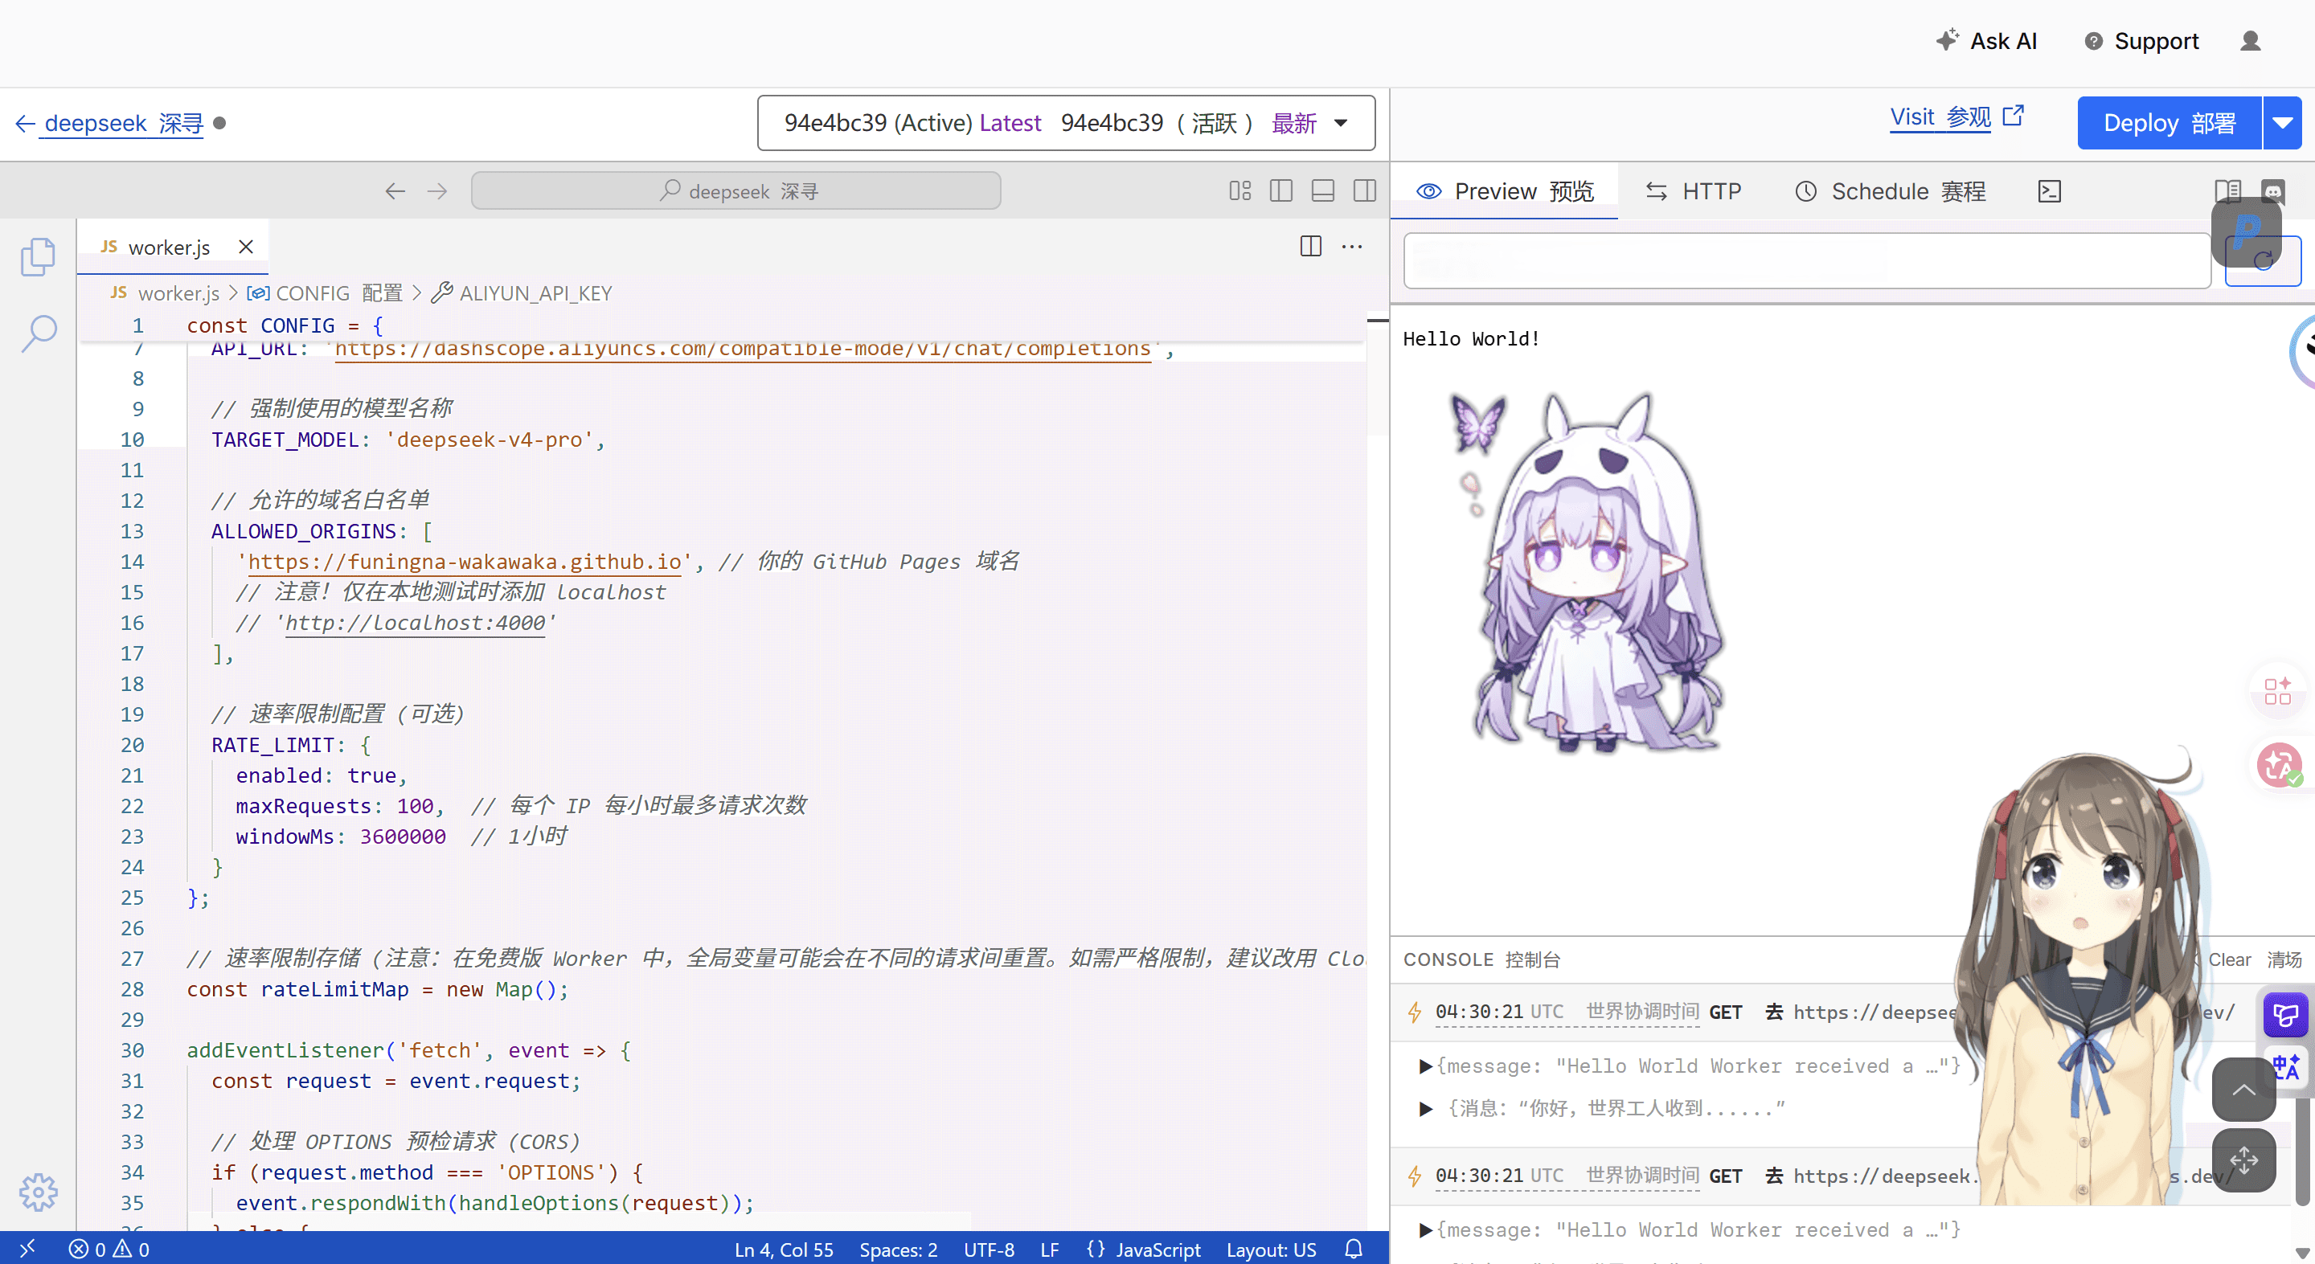Switch to the Schedule tab

[x=1891, y=191]
